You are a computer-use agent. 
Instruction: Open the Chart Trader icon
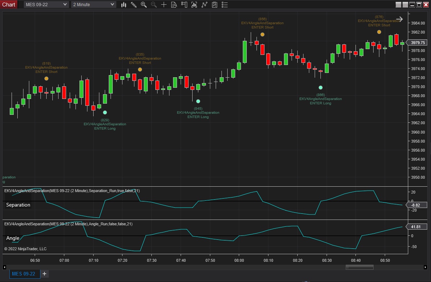point(184,5)
